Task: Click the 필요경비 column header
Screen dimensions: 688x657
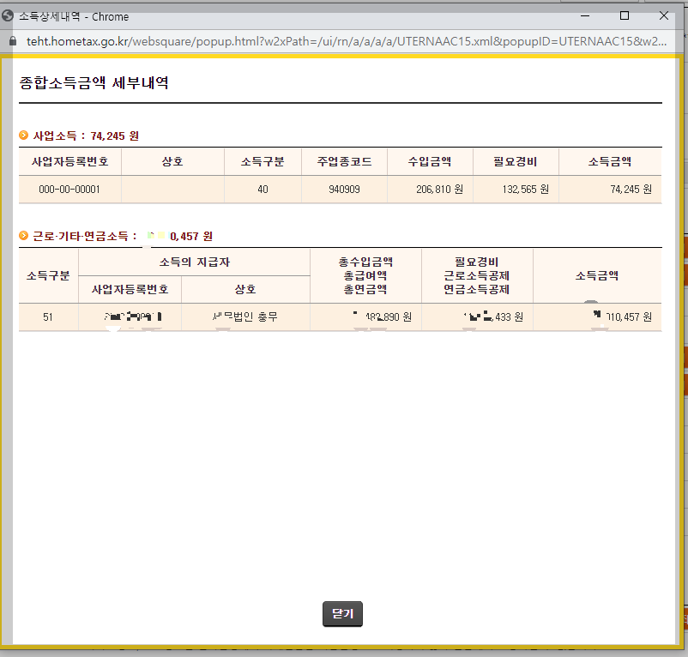Action: 515,161
